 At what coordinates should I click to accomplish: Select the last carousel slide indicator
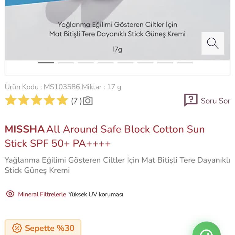[x=185, y=63]
